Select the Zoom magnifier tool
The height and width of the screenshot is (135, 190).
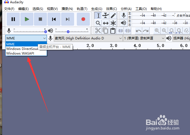pos(98,23)
